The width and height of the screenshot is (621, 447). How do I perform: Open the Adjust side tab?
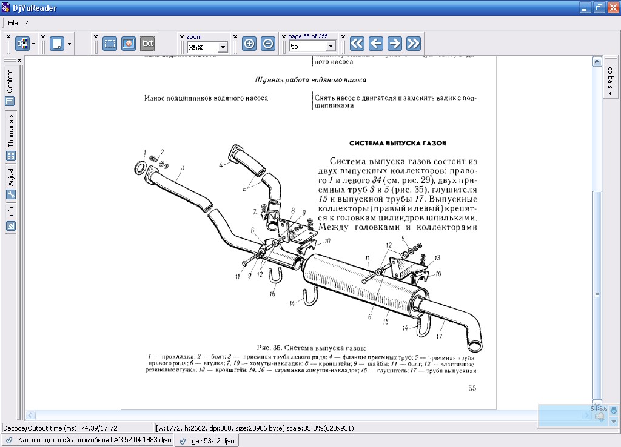pyautogui.click(x=10, y=176)
